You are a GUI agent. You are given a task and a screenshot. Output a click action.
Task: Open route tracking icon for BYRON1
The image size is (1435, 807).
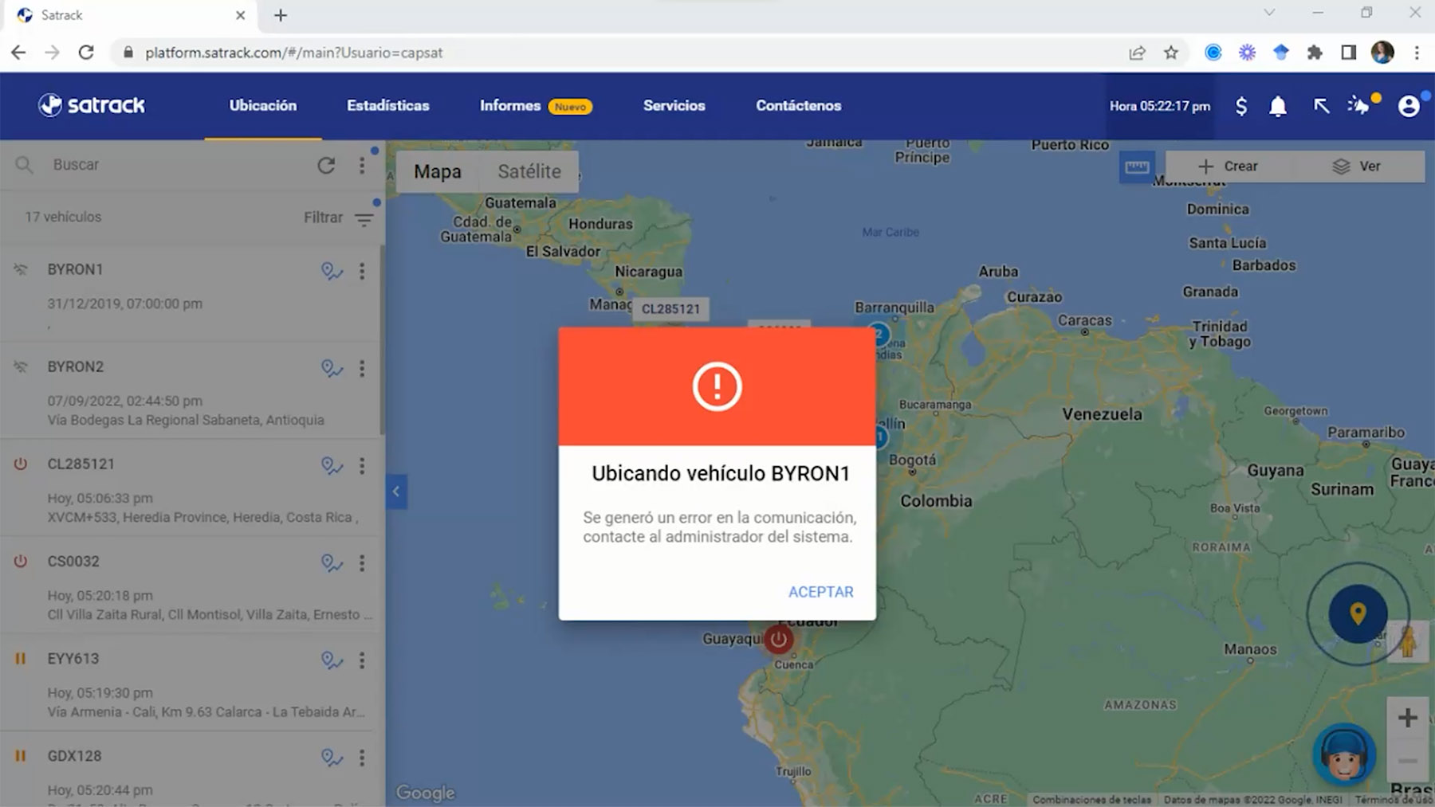[331, 271]
